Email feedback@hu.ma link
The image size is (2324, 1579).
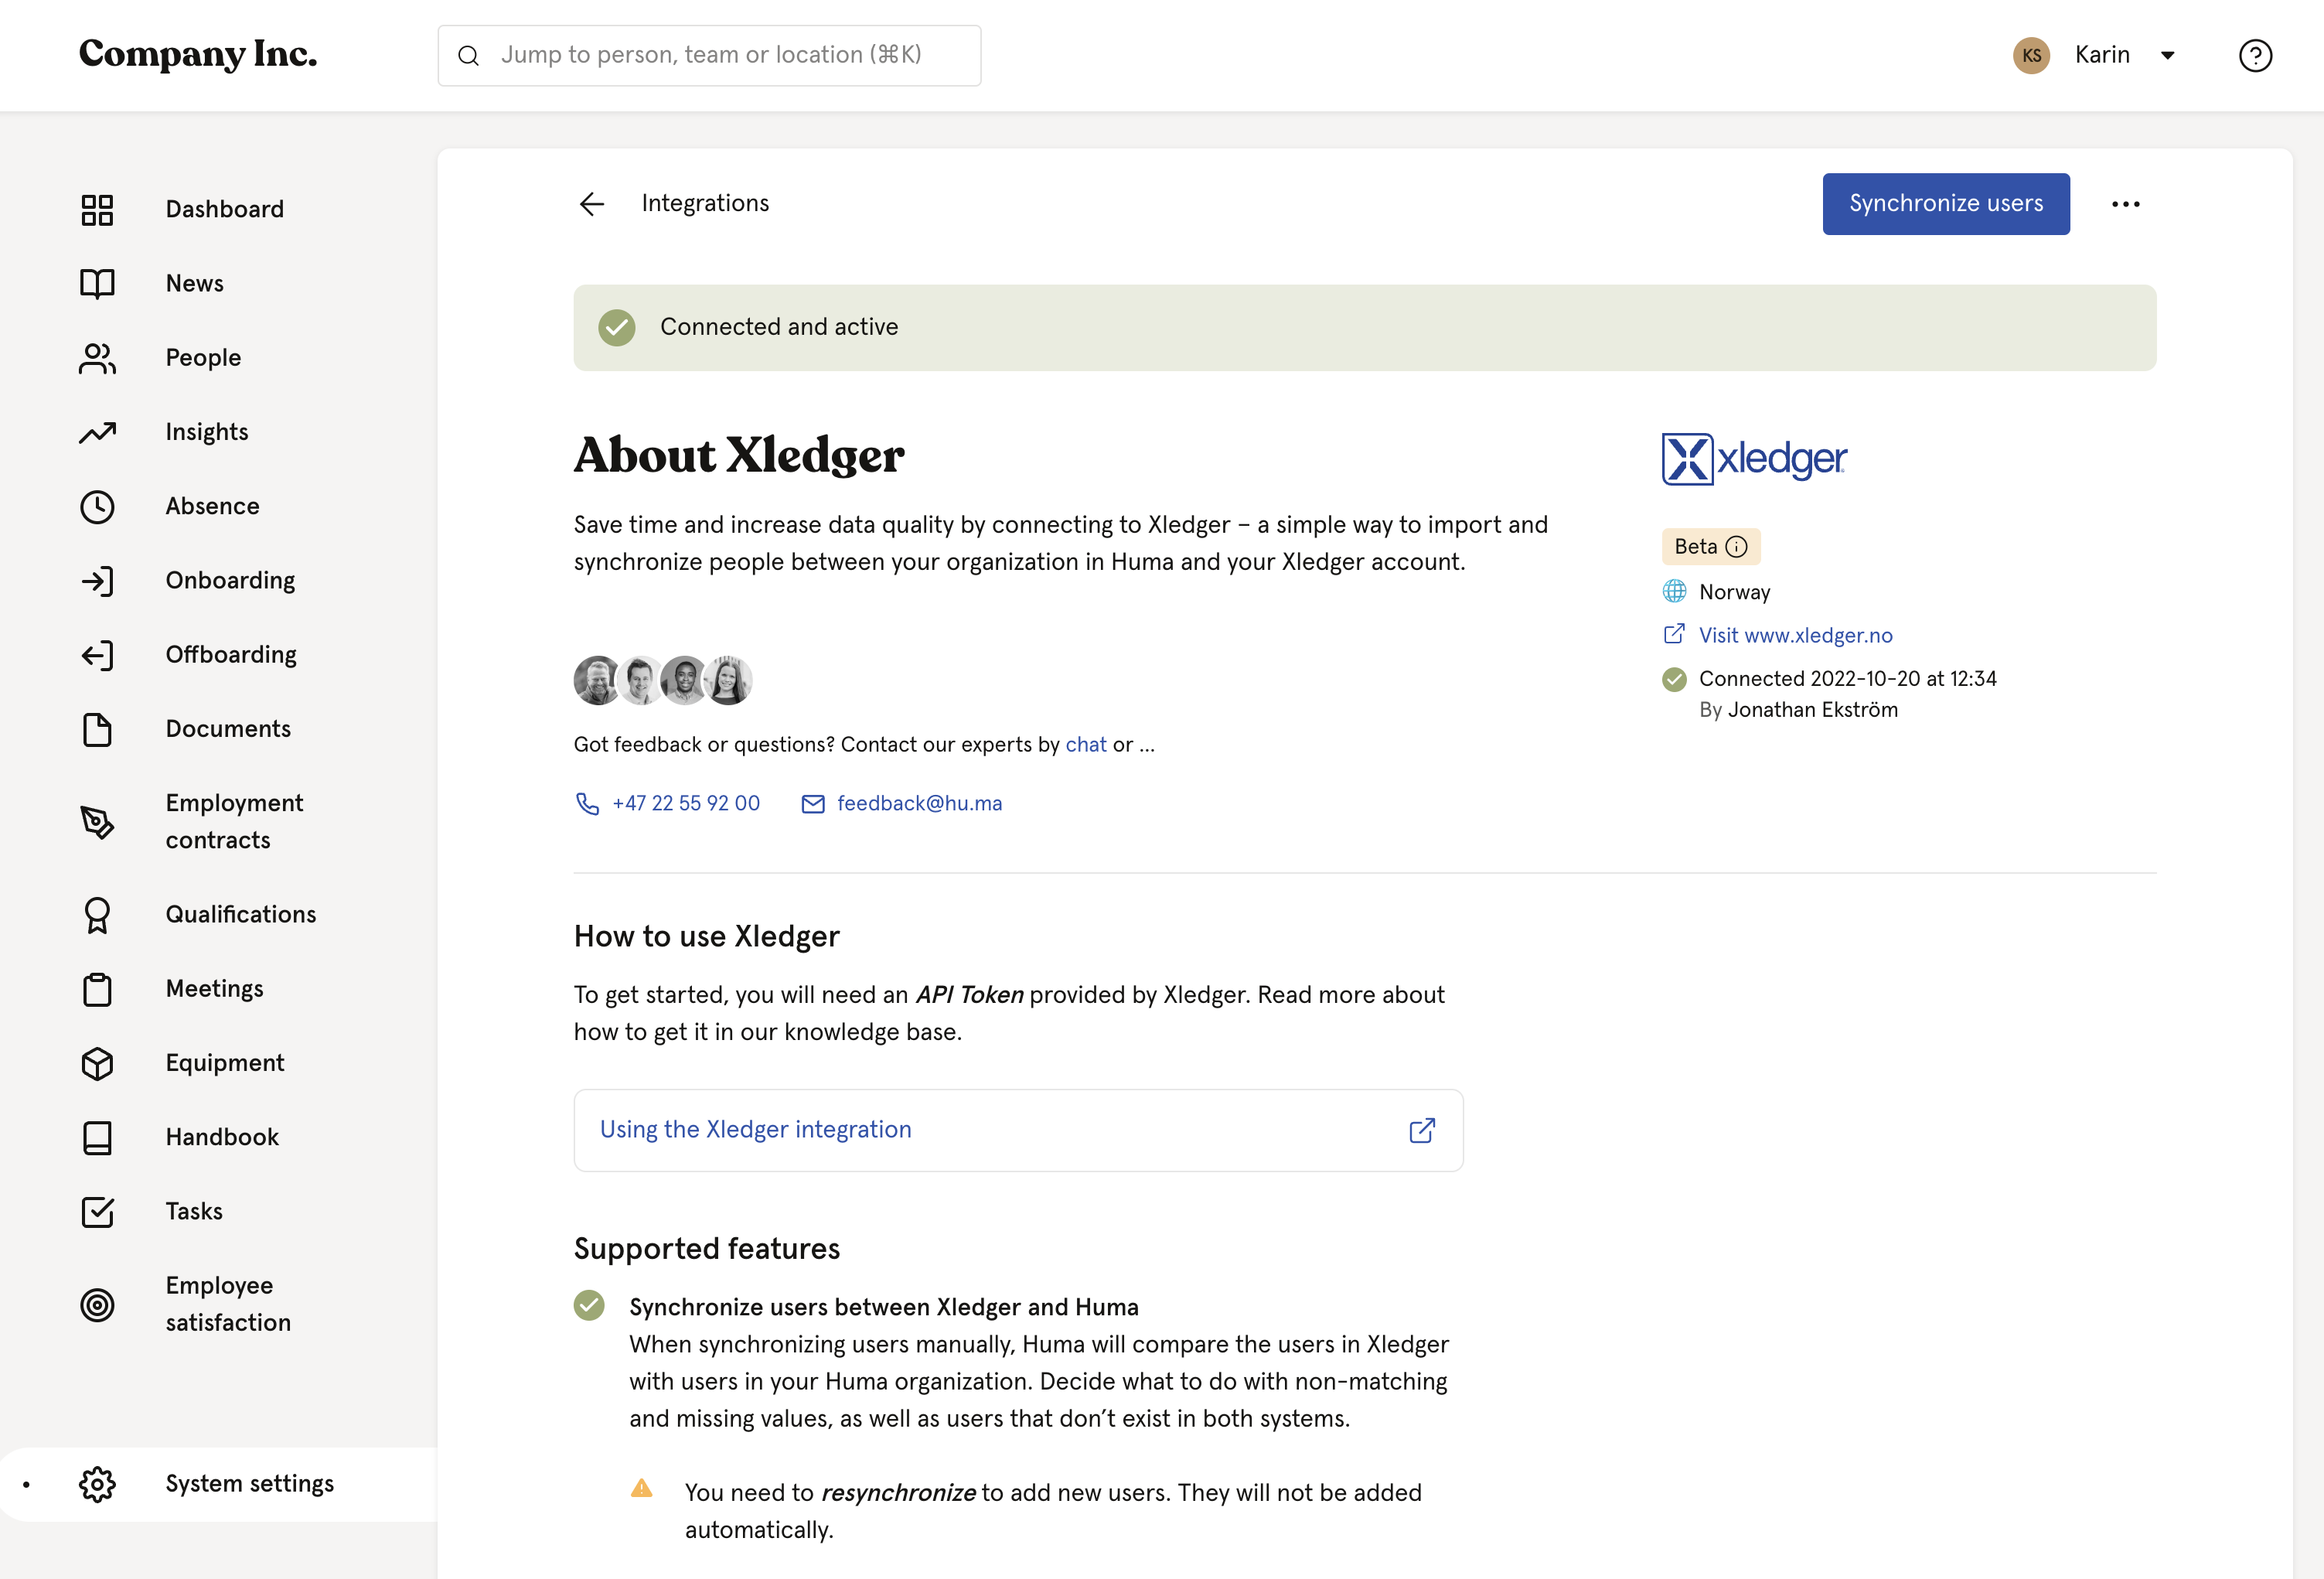pos(919,804)
